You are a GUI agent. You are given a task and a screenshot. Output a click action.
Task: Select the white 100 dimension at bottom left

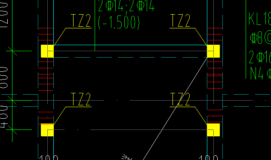[x=49, y=157]
